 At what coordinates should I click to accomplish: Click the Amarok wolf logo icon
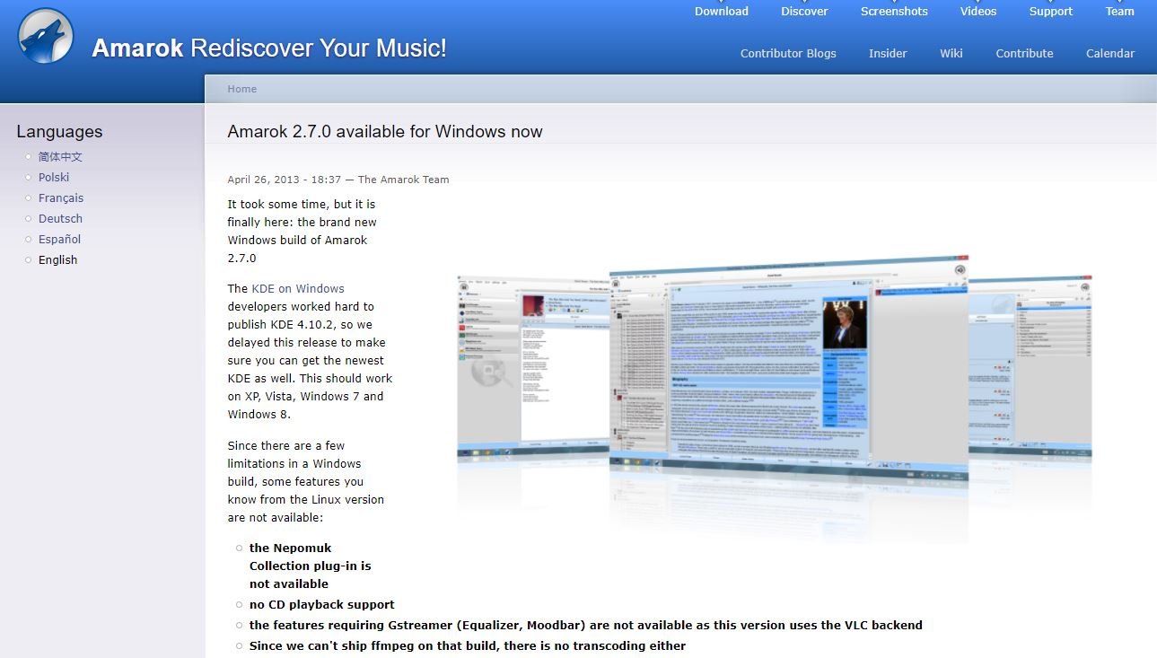[x=46, y=36]
